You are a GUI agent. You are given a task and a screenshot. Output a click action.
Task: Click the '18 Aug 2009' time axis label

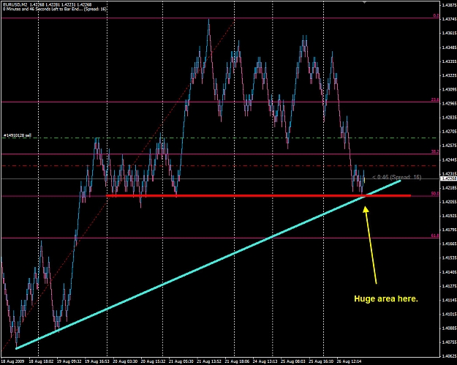pos(13,361)
